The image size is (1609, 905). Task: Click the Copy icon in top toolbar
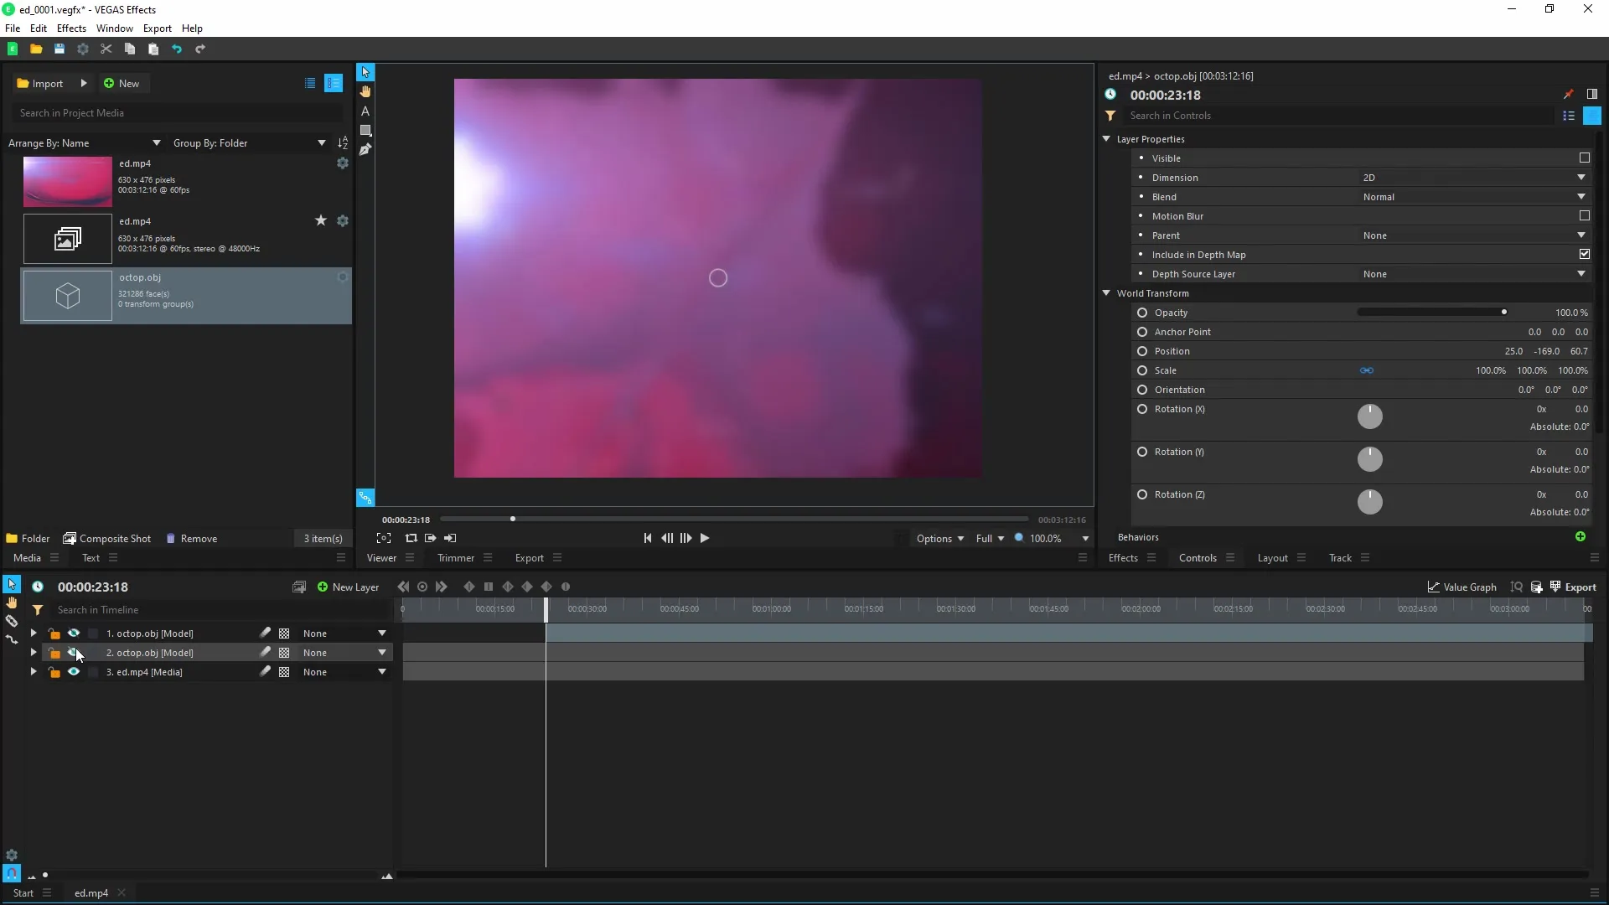pyautogui.click(x=130, y=49)
